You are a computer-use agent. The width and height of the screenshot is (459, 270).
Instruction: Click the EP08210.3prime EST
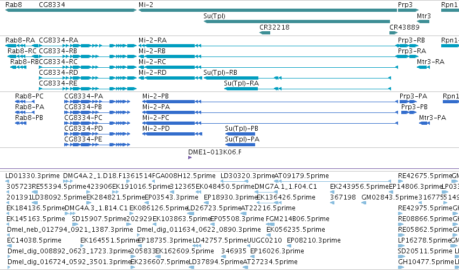(289, 246)
